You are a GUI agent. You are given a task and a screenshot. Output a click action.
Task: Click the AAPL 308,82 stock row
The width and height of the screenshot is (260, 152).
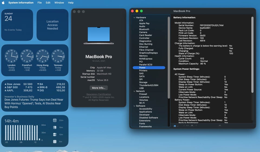point(18,90)
